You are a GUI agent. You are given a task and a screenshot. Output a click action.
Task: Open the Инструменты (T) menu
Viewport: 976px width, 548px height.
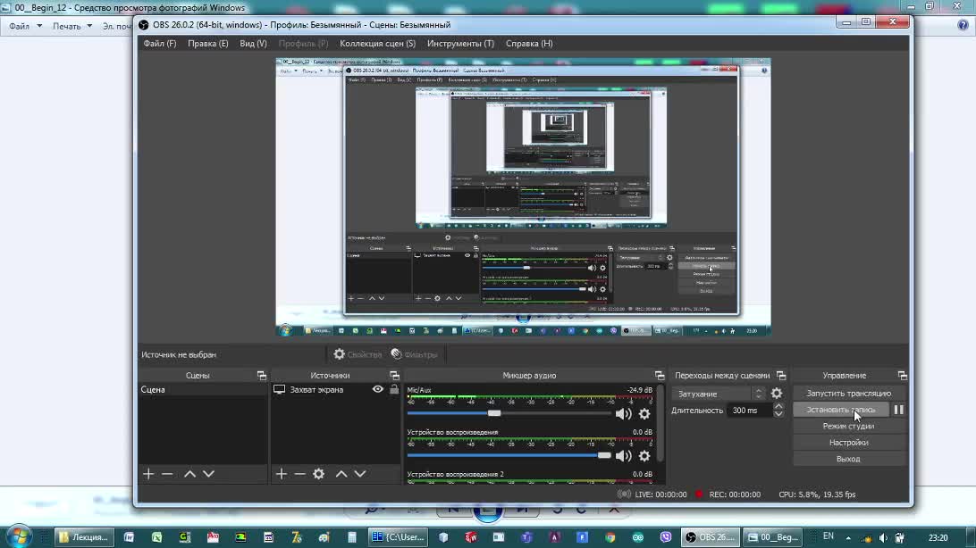pyautogui.click(x=460, y=44)
